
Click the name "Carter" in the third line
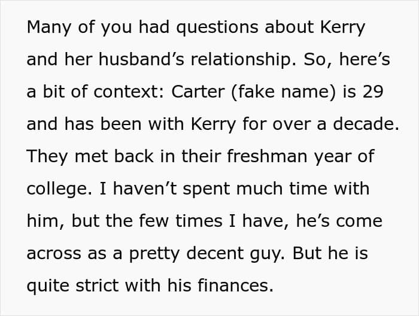click(x=198, y=92)
